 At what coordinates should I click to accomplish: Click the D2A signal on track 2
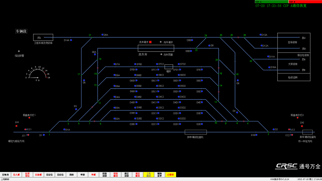tap(114, 119)
